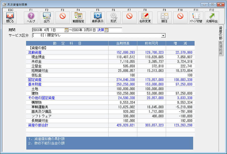
Task: Select the 器具及び備品 row label
Action: [41, 112]
